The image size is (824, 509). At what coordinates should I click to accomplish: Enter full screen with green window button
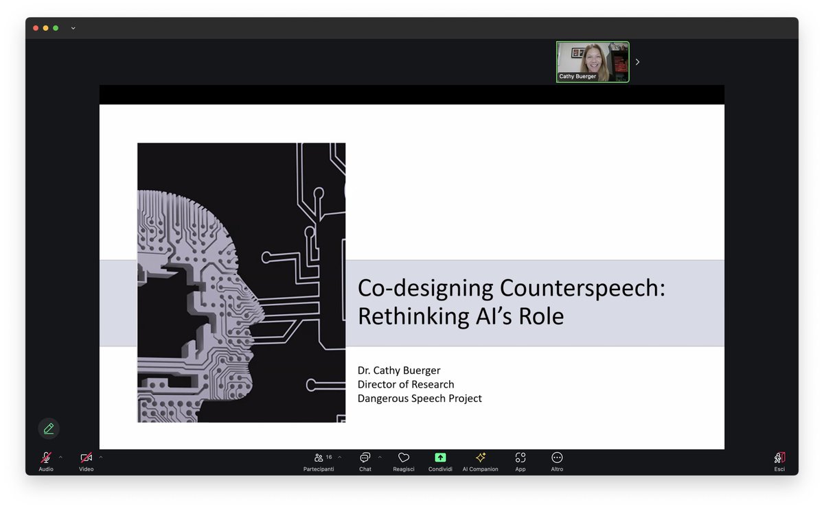click(x=56, y=28)
